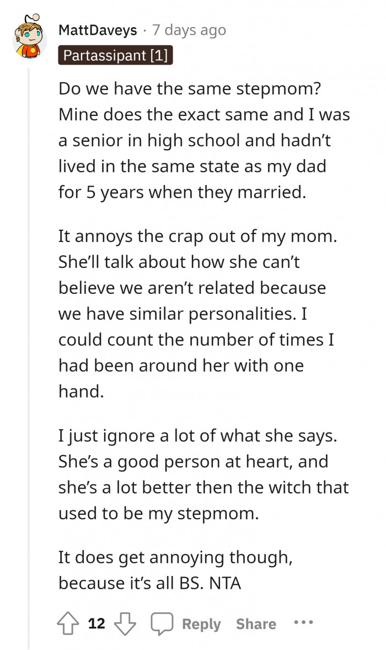Click the Reply link
The image size is (386, 650).
201,623
